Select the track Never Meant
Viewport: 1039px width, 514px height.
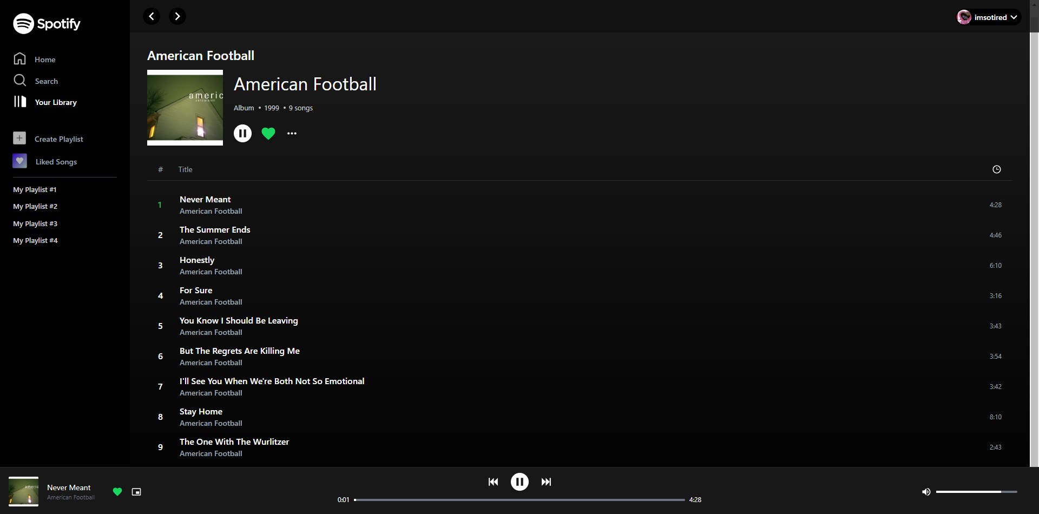pos(580,205)
